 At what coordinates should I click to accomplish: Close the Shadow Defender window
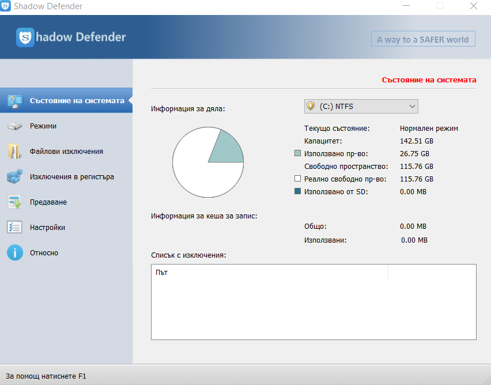(x=474, y=6)
